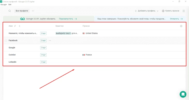
Task: Click the 'выберите текст' note cell
Action: [x=63, y=33]
